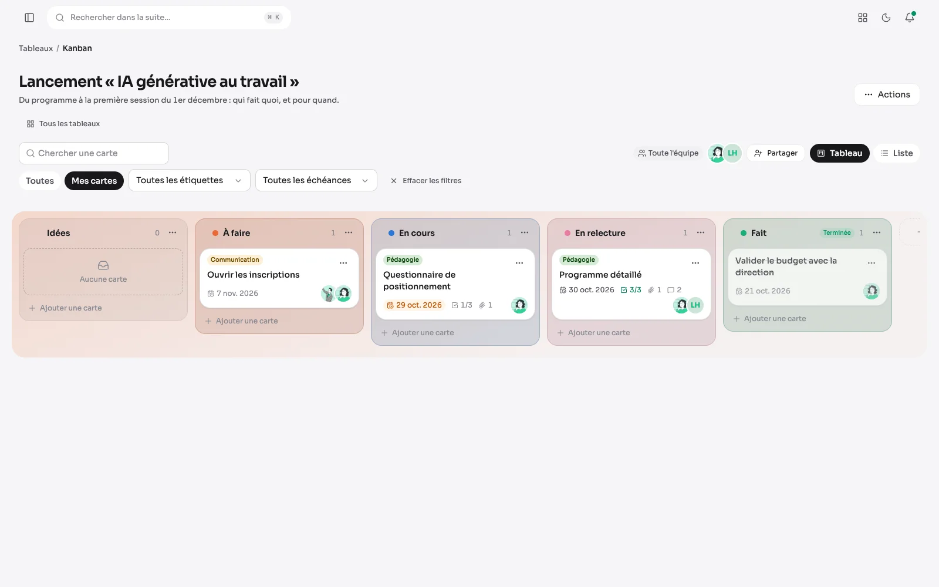Add a card in Idées column

click(65, 308)
